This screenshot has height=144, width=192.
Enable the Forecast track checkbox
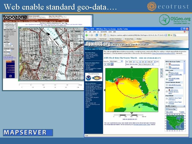point(167,67)
